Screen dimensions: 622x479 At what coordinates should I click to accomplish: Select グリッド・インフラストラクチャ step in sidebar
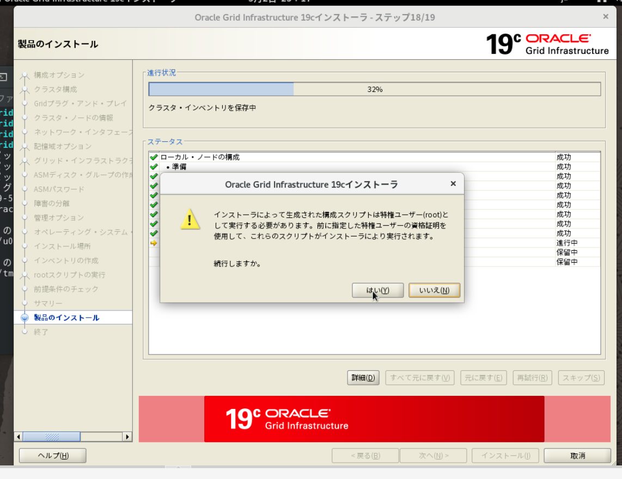(83, 160)
